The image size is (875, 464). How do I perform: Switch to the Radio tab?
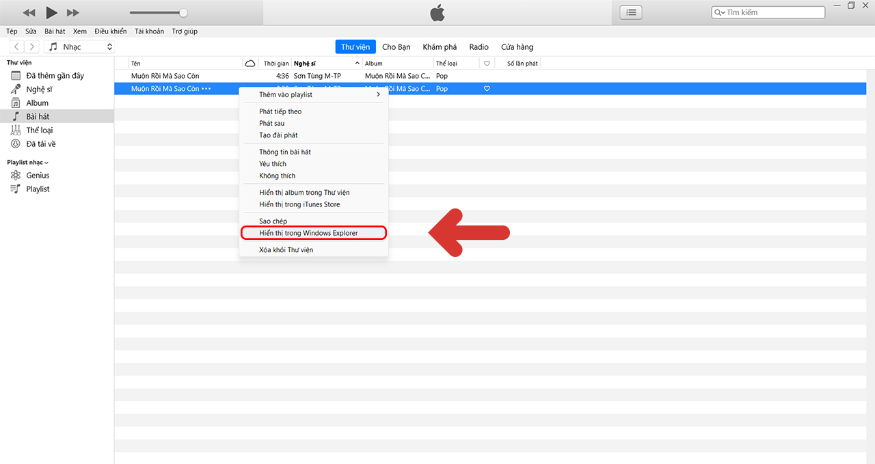point(479,47)
